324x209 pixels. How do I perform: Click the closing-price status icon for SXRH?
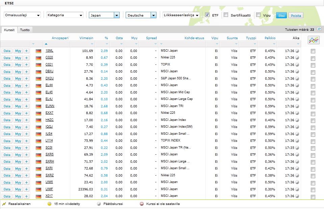point(297,161)
